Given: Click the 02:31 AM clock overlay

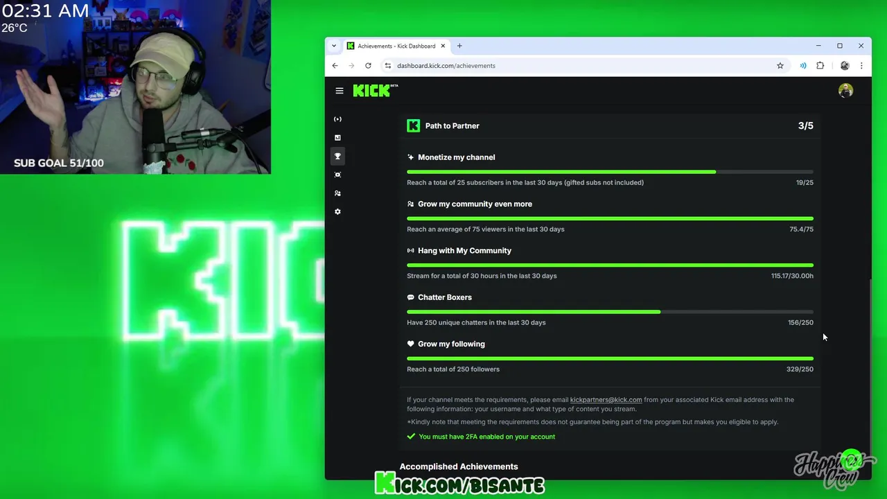Looking at the screenshot, I should [45, 10].
